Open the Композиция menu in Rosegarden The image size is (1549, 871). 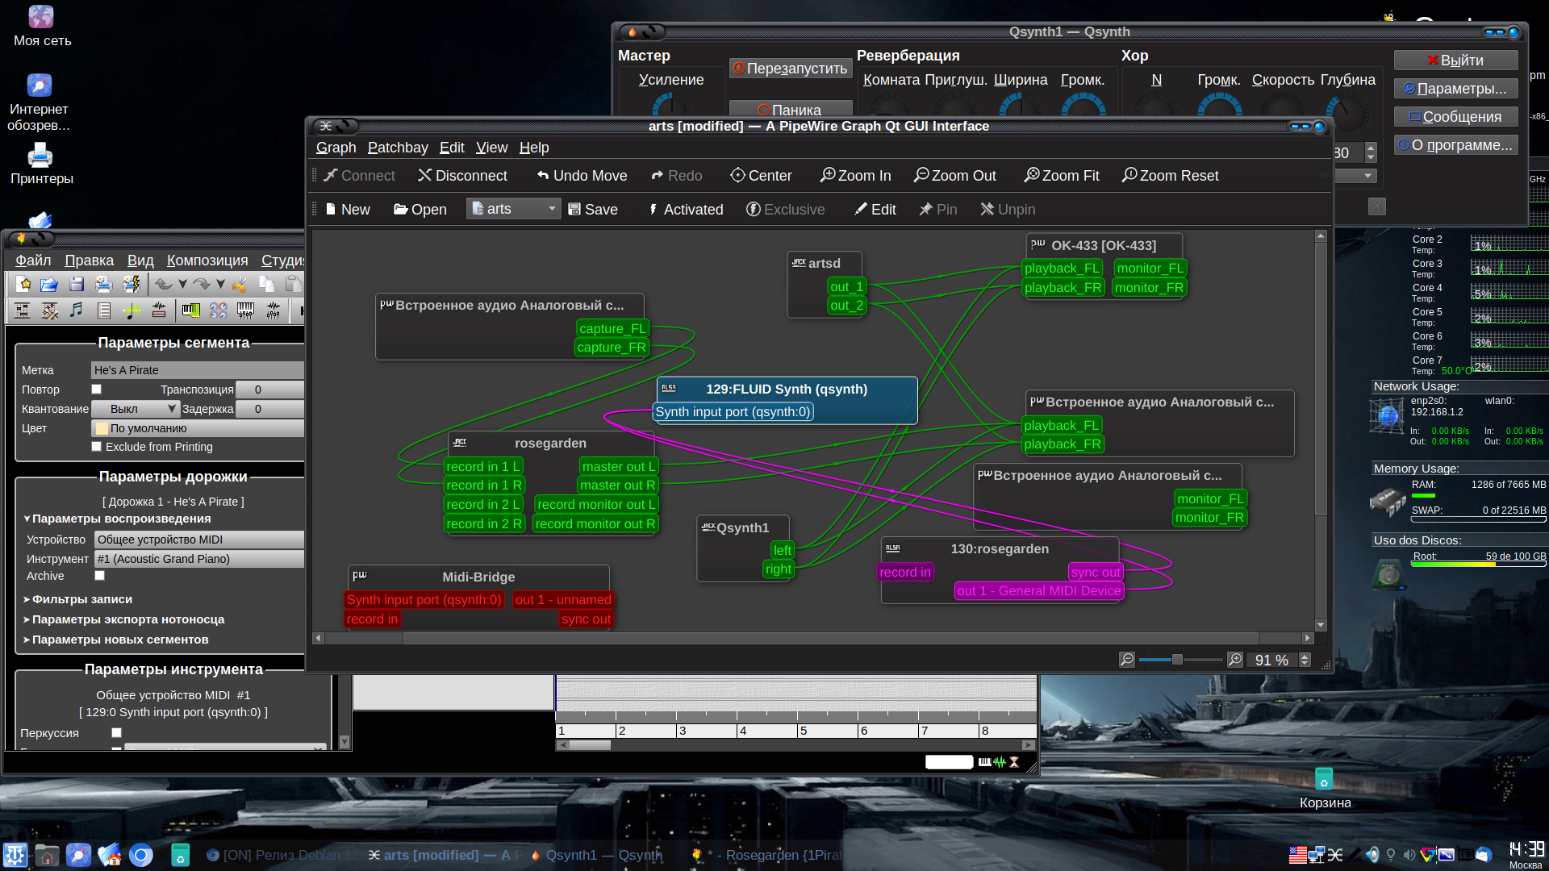[207, 260]
